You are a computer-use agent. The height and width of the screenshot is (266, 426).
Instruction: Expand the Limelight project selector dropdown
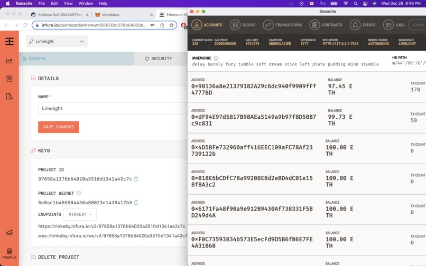57,41
